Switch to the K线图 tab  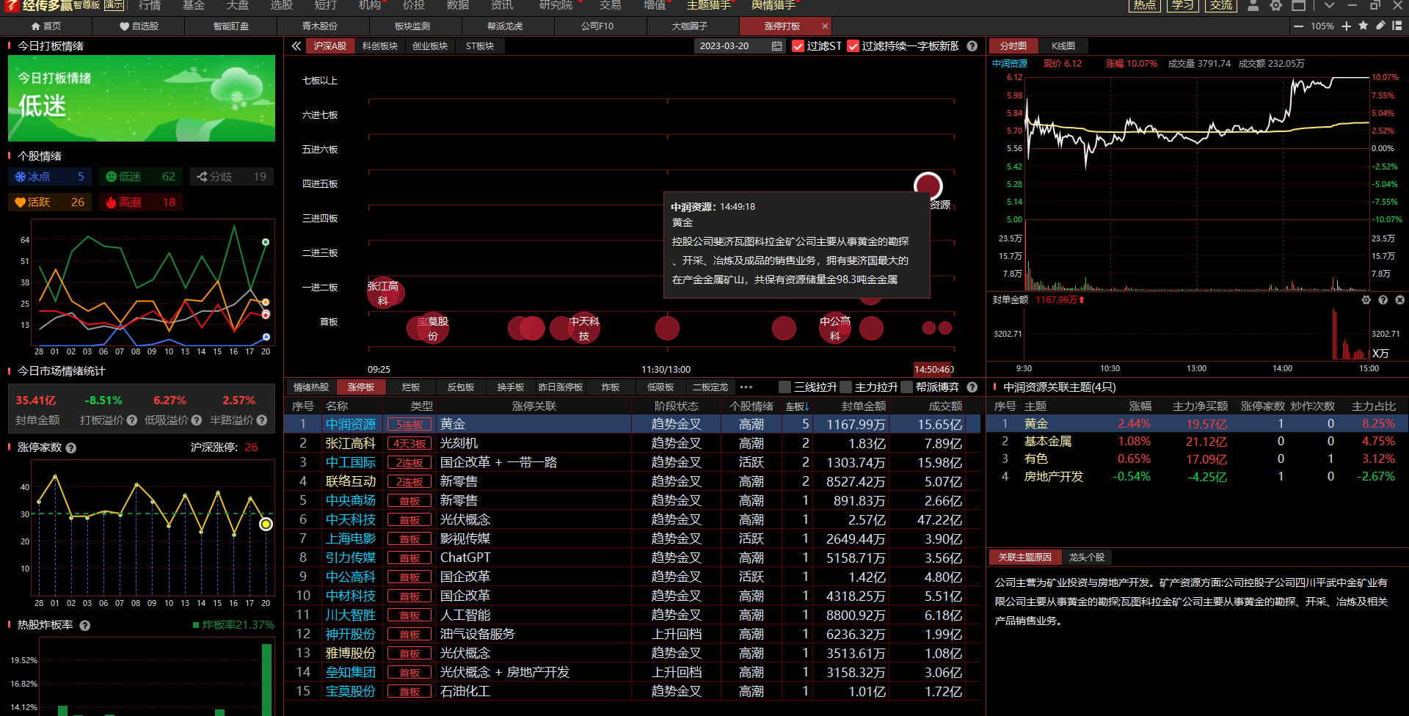[1063, 46]
